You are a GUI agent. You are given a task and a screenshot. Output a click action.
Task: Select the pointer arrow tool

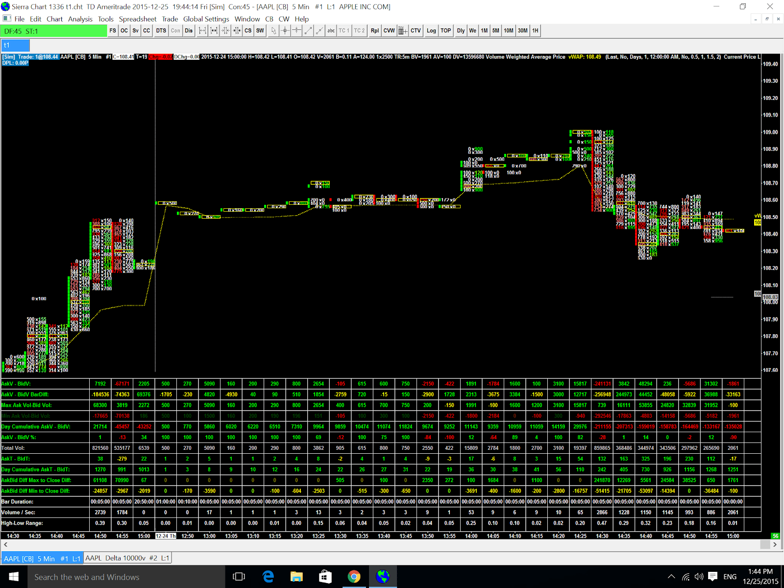click(x=274, y=31)
